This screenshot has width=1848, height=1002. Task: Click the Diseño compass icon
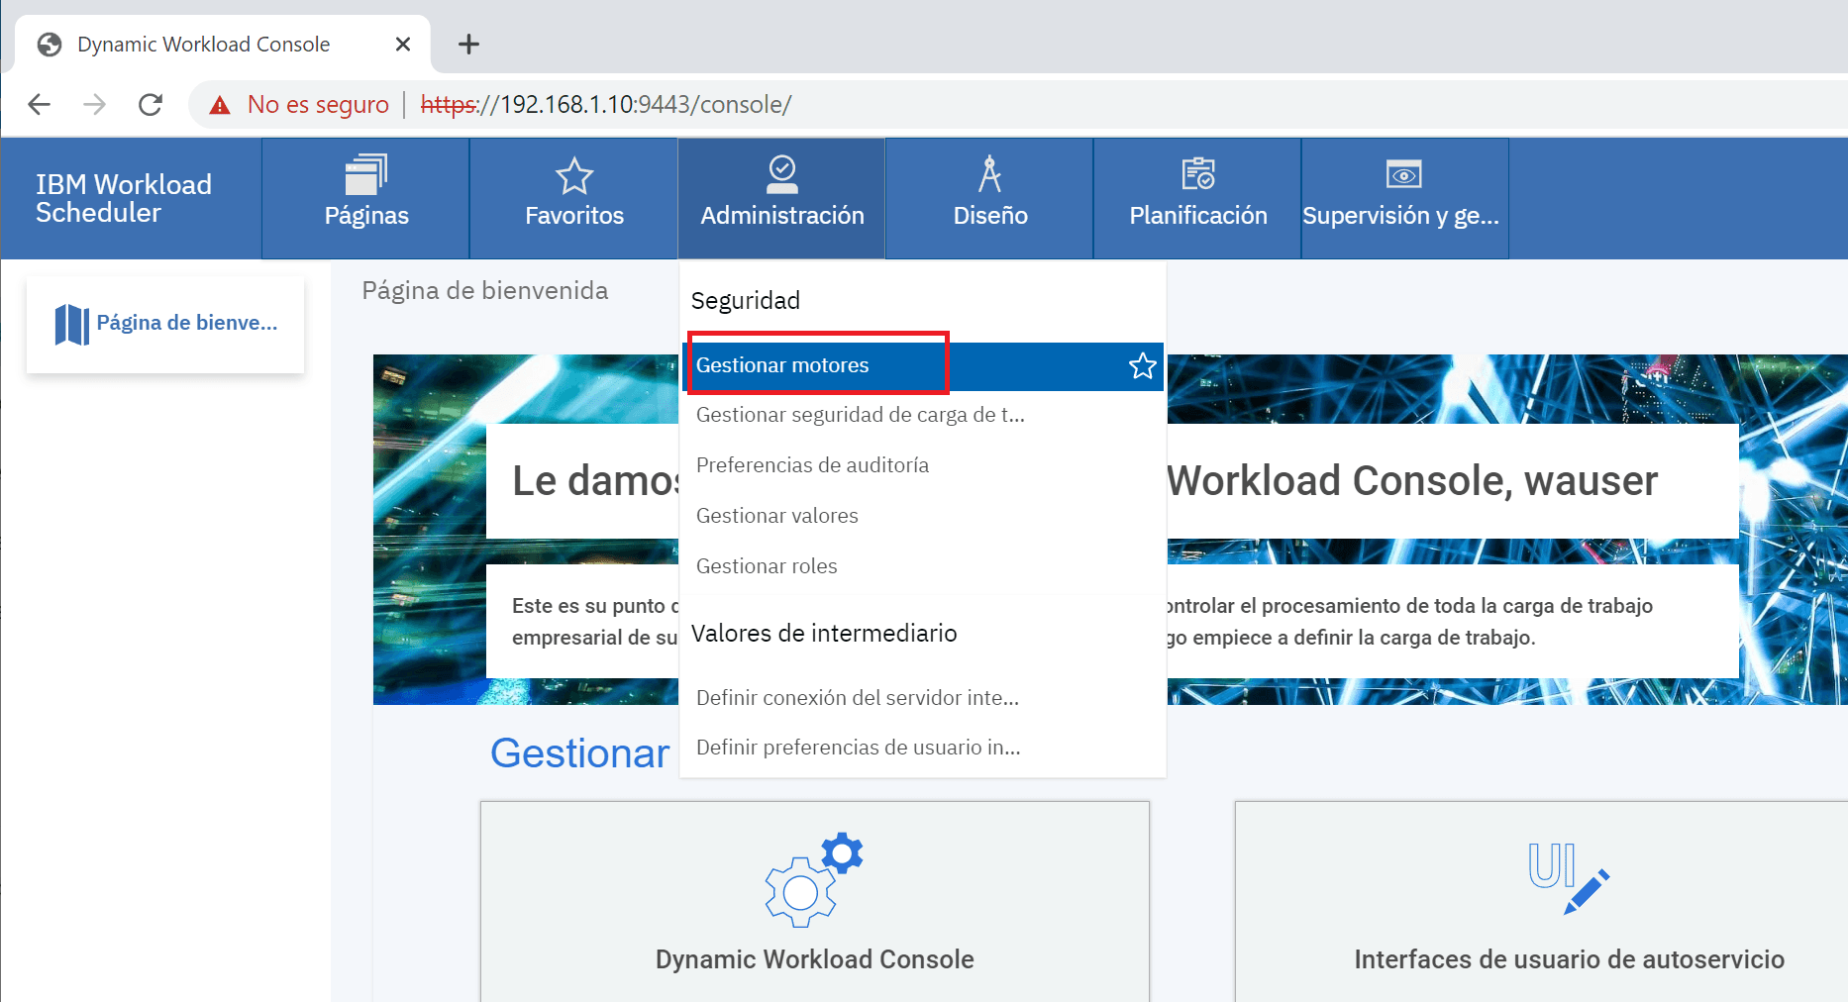(x=990, y=173)
